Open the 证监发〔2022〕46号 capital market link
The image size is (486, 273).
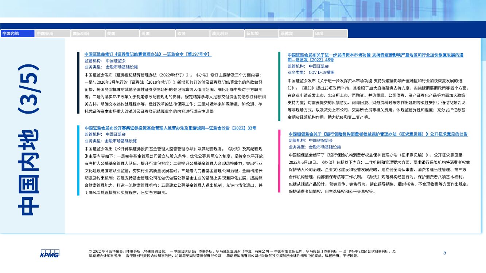click(376, 58)
